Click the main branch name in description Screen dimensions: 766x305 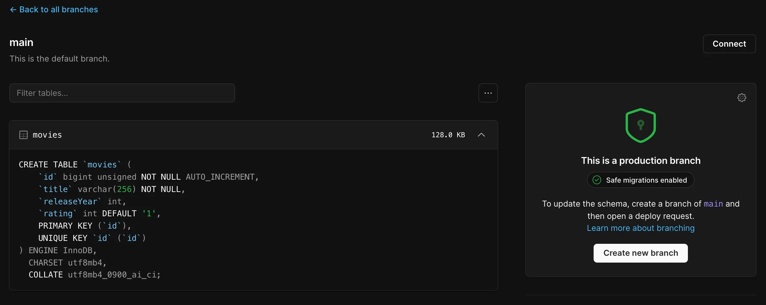coord(713,204)
